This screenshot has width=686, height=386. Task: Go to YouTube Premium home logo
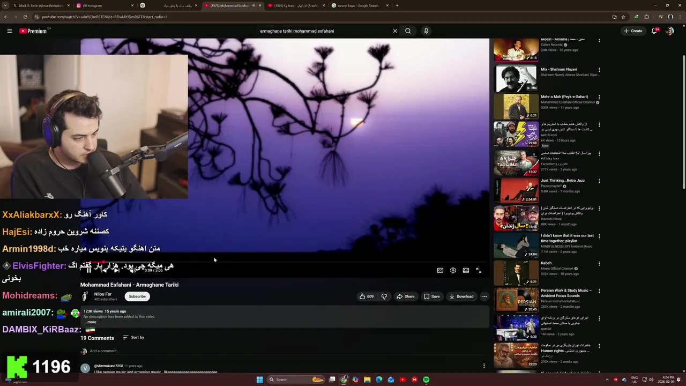click(x=33, y=31)
